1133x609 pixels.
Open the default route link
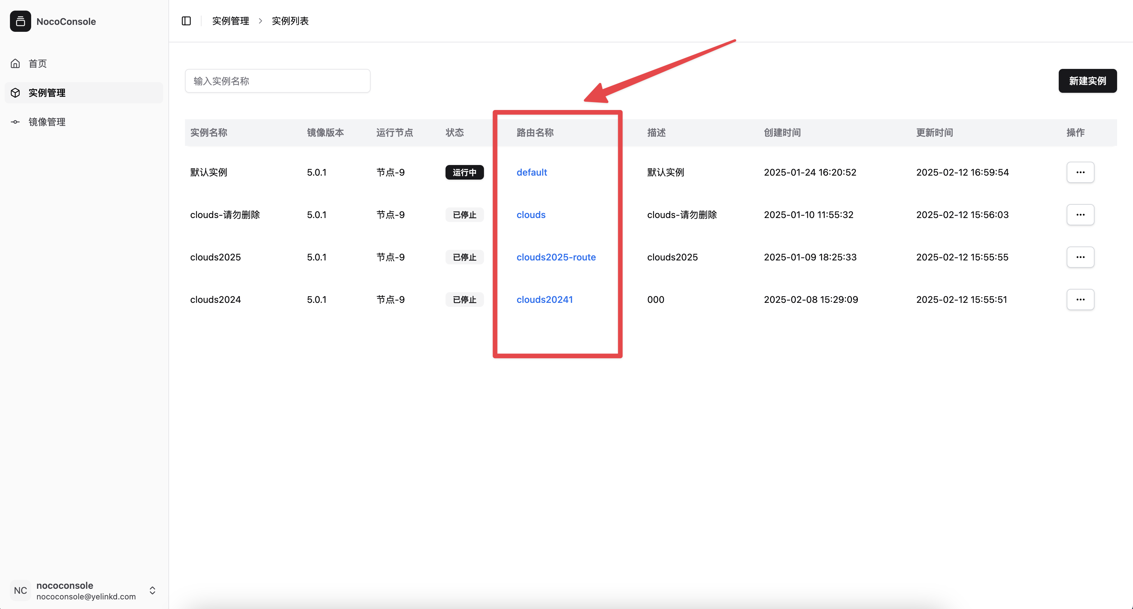pos(531,172)
